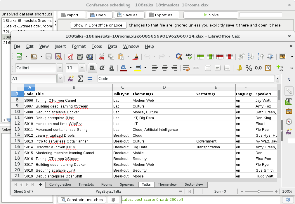Open the Function Wizard next to the Name Box
This screenshot has width=295, height=204.
point(70,78)
